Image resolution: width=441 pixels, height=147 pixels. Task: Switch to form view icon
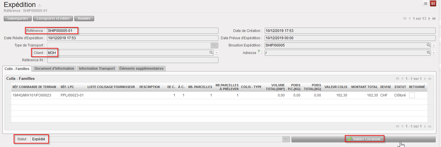click(x=433, y=3)
